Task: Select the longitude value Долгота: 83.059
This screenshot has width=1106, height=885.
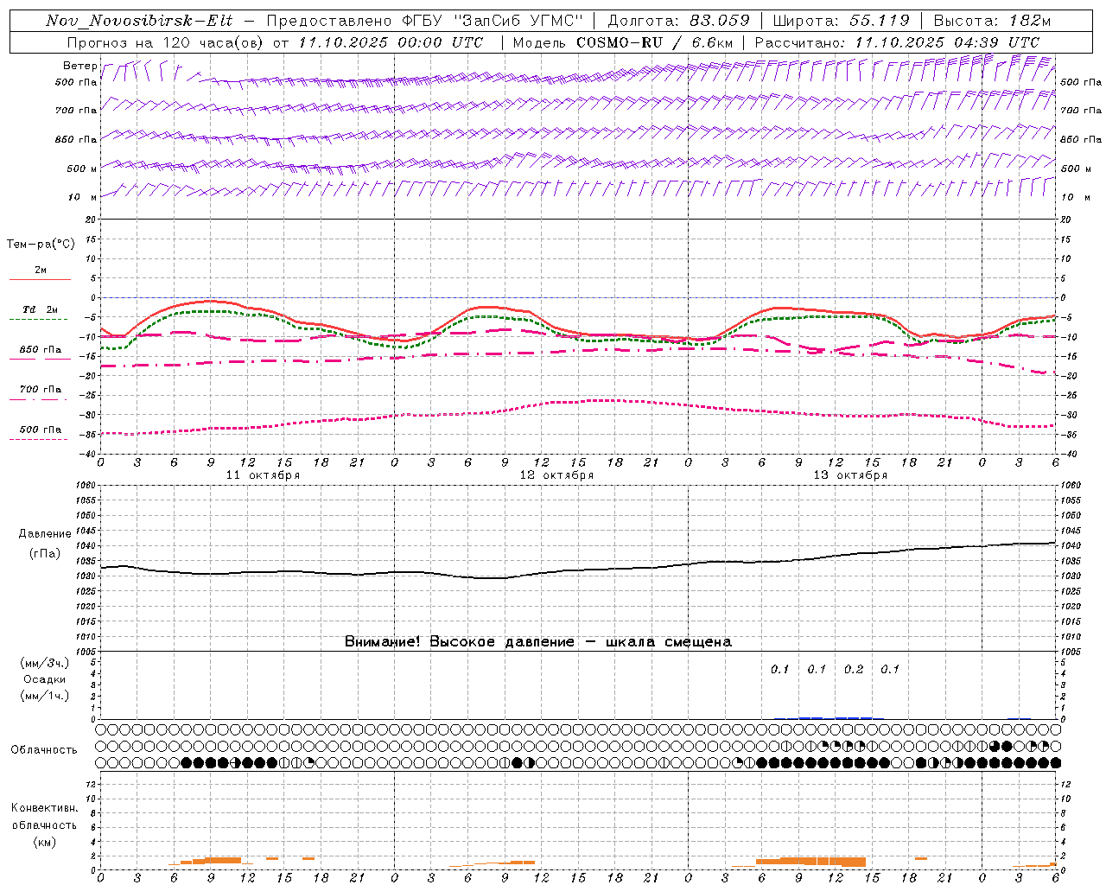Action: (x=679, y=21)
